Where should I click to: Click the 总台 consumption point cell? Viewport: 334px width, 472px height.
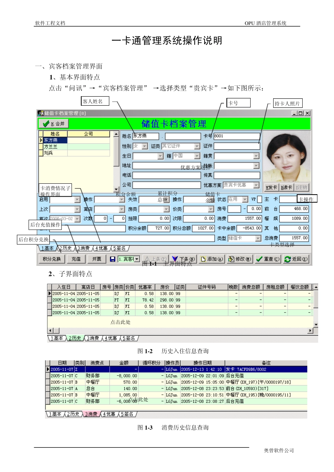pos(97,388)
